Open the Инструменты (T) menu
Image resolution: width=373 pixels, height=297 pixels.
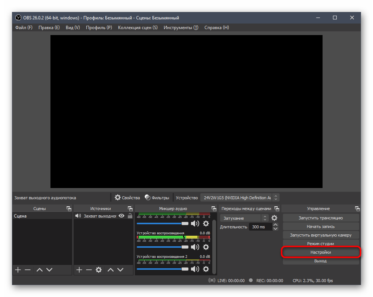[181, 28]
